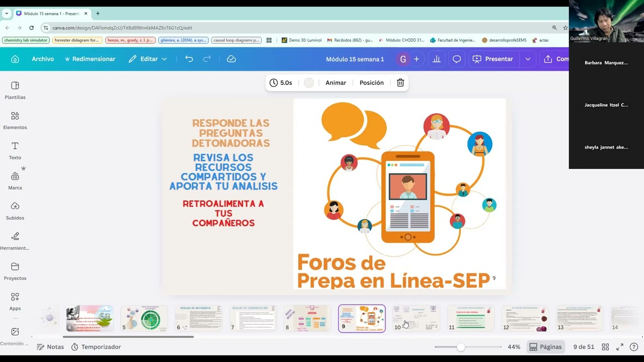The width and height of the screenshot is (644, 362).
Task: Change the 5.0s page duration
Action: (x=281, y=83)
